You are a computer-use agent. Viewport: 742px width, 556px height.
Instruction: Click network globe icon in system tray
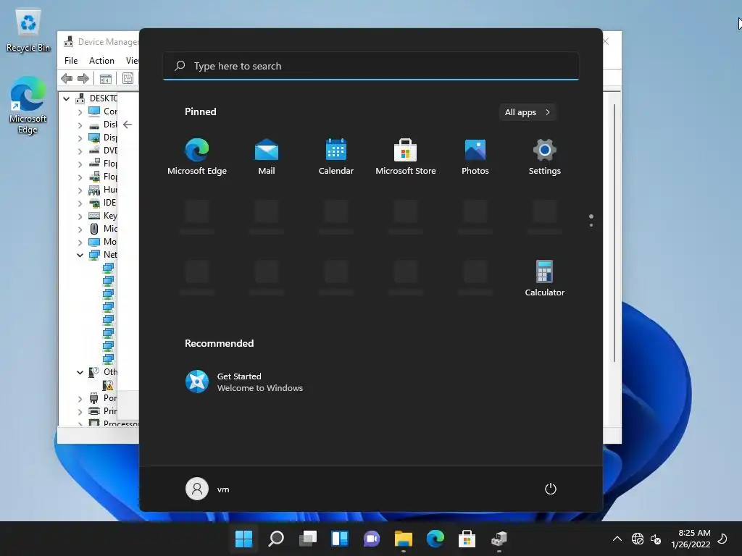coord(638,539)
